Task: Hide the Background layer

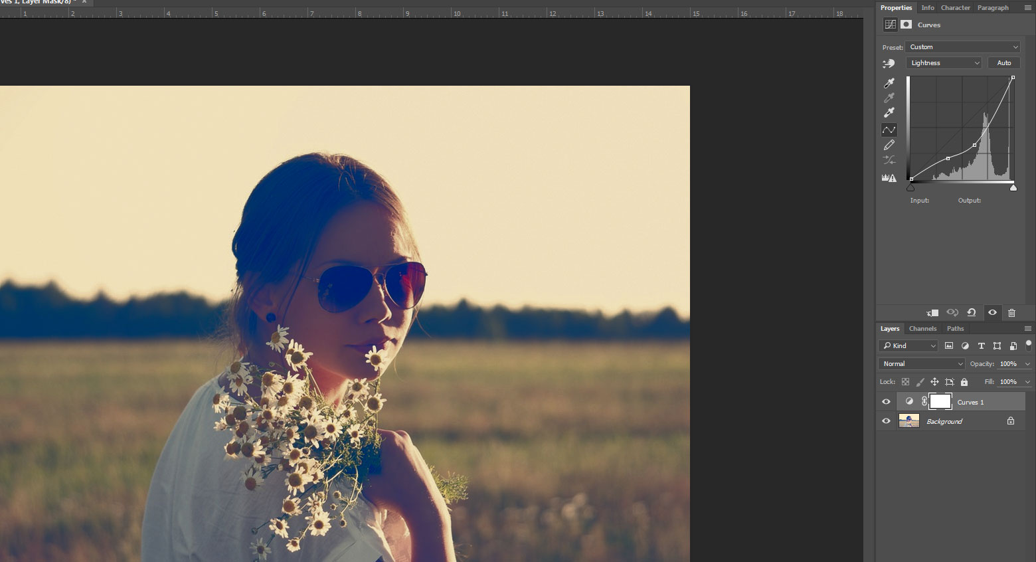Action: point(886,421)
